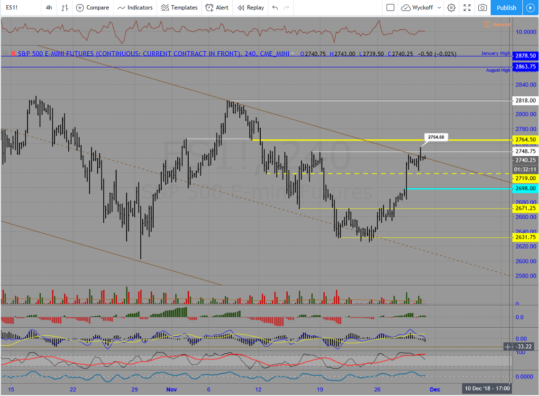Select the yellow 2764.50 price line label
Viewport: 539px width, 396px height.
click(x=525, y=140)
